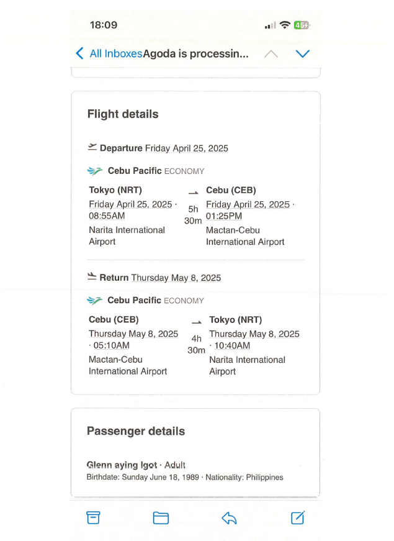Screen dimensions: 394x541
Task: Tap the back chevron beside All Inboxes
Action: [79, 53]
